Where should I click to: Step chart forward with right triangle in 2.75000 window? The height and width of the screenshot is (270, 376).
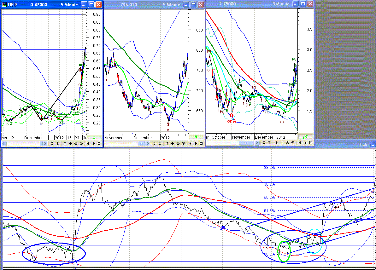coord(305,142)
